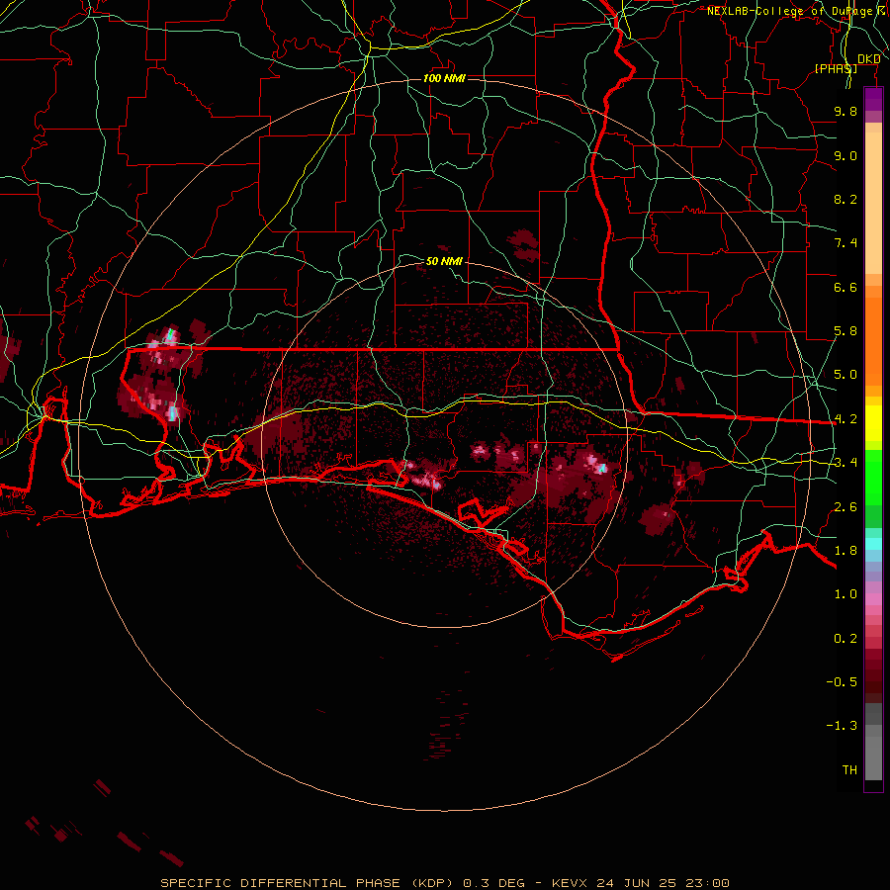Click the 8.2 scale value label

(845, 199)
